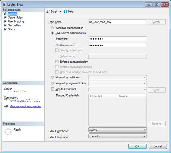Screen dimensions: 171x153
Task: Open the Help question mark icon
Action: pos(65,11)
